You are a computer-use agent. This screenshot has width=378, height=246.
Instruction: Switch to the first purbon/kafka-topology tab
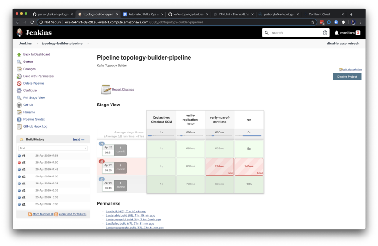pyautogui.click(x=53, y=14)
